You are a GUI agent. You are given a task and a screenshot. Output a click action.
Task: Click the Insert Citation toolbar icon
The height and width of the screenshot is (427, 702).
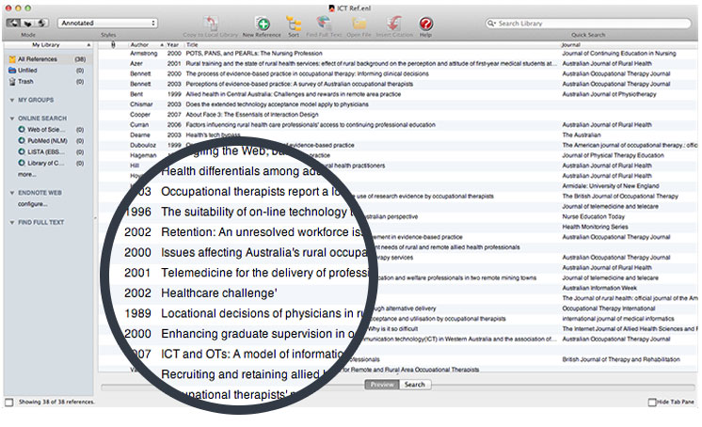pos(394,24)
